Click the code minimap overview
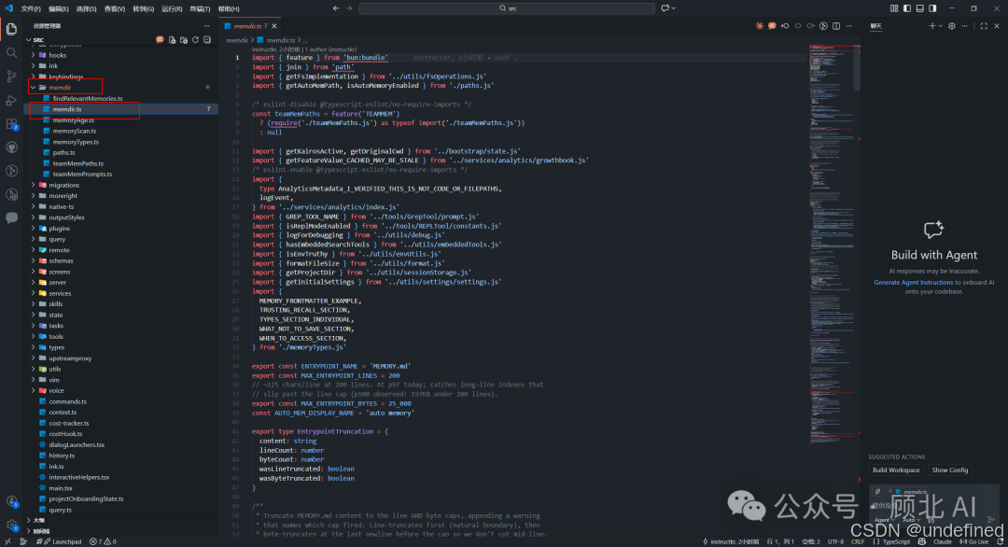 click(833, 245)
